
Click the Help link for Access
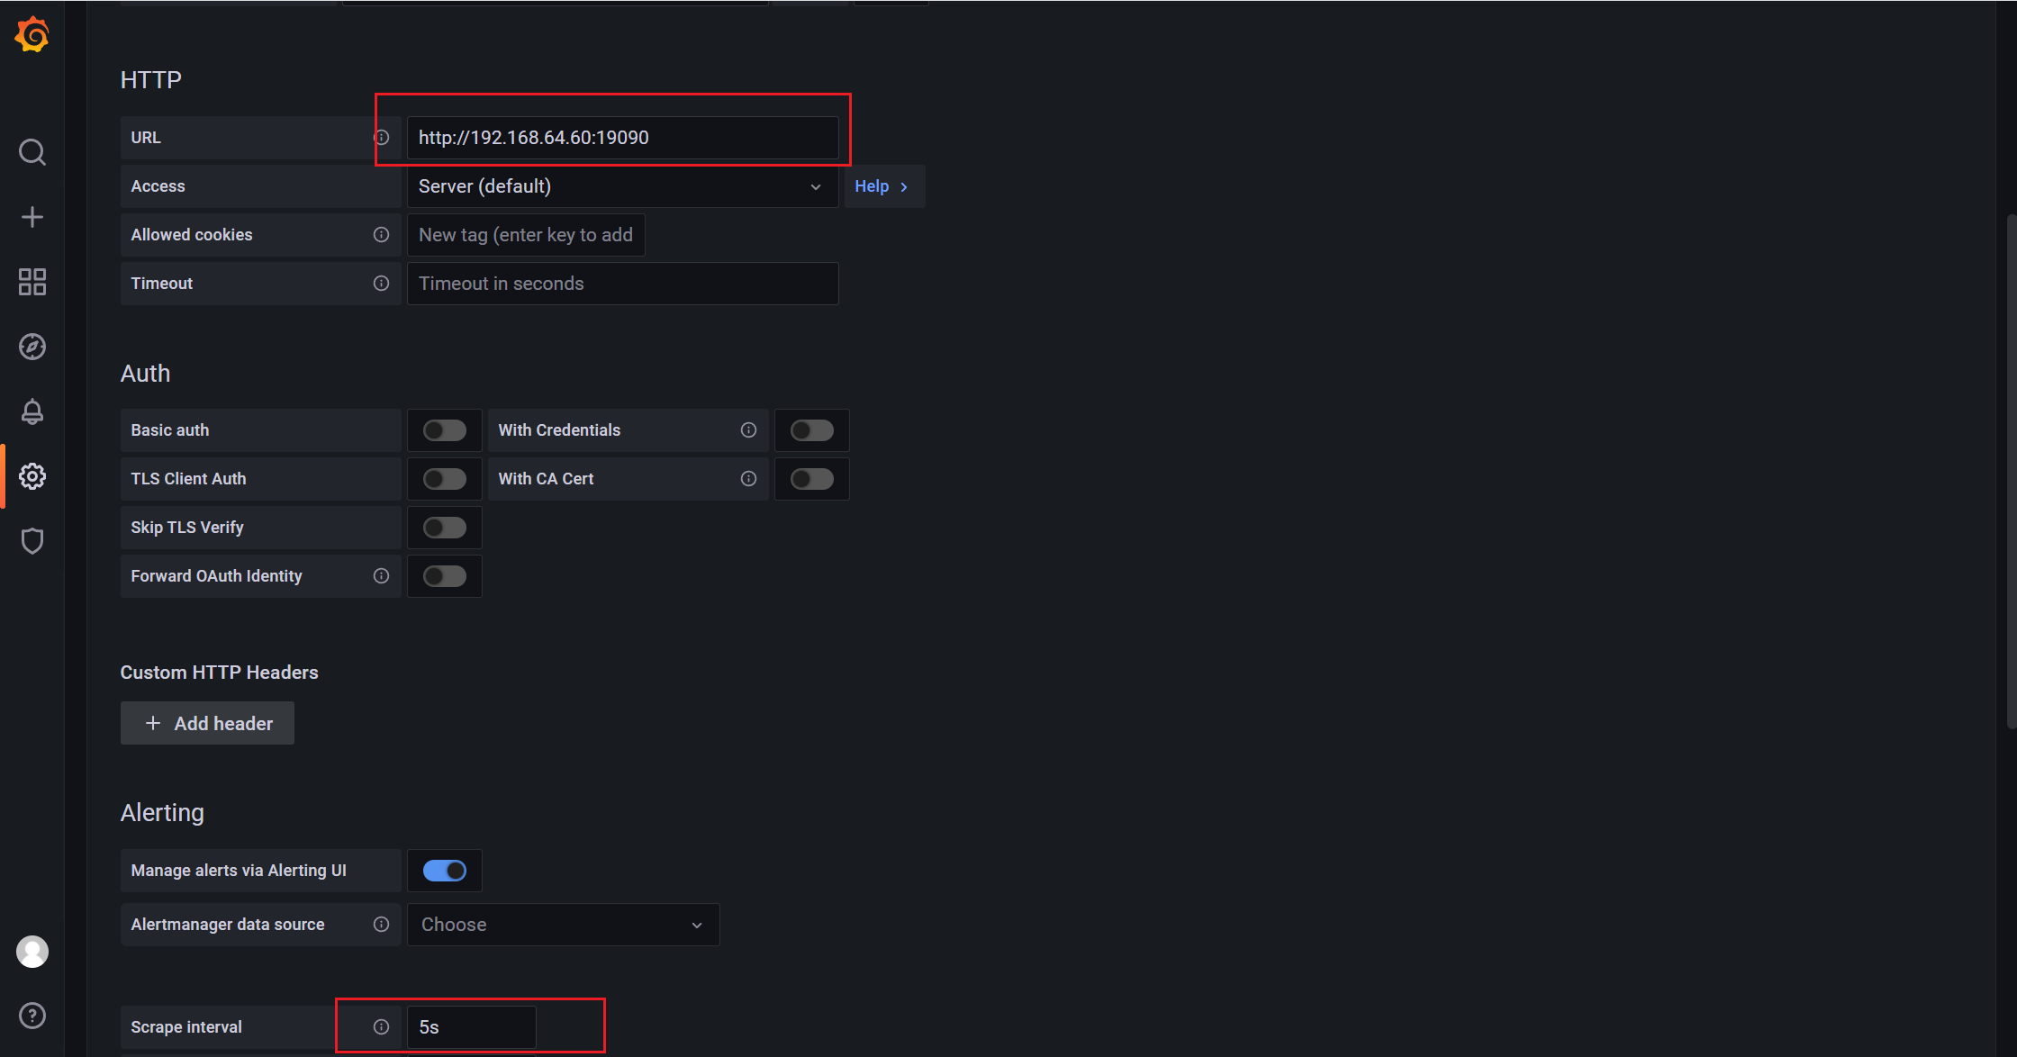(881, 187)
